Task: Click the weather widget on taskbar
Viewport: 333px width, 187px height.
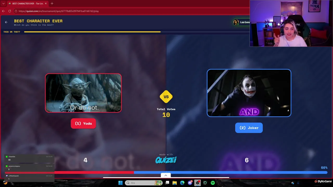Action: click(5, 183)
